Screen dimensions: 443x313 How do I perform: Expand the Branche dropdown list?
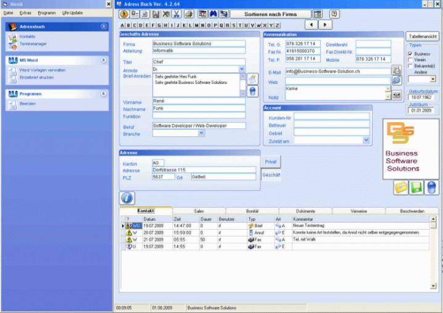(x=201, y=133)
